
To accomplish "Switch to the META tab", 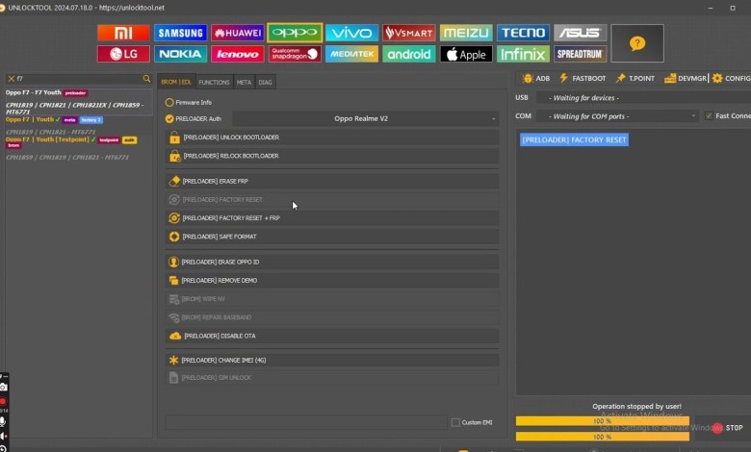I will pyautogui.click(x=244, y=83).
